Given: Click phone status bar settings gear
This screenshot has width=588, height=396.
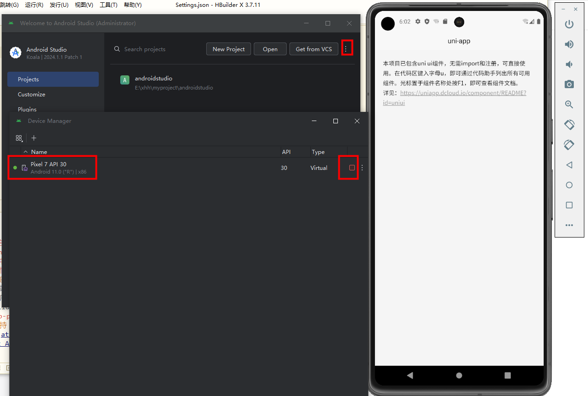Looking at the screenshot, I should click(417, 21).
